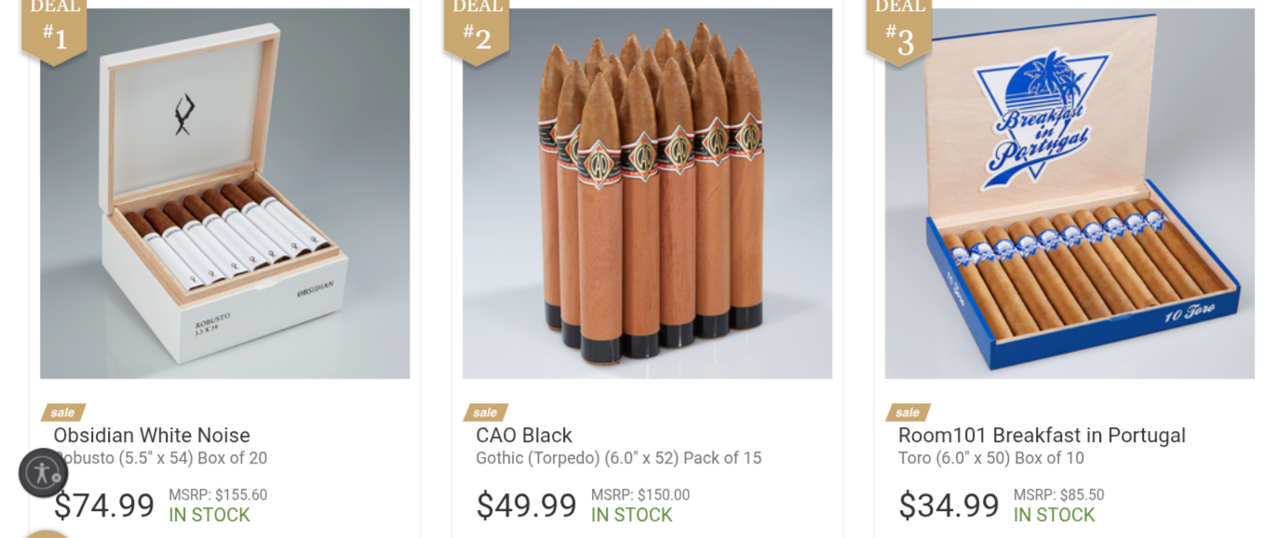
Task: Click the sale tag above Room101 Breakfast in Portugal
Action: click(908, 412)
